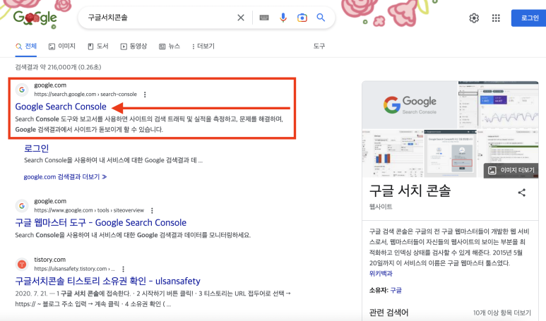Open more options for search-console result
546x321 pixels.
coord(145,95)
